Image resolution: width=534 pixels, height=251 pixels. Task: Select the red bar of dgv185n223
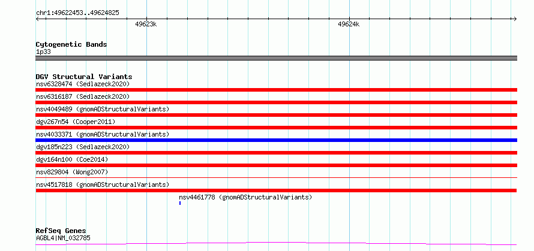click(276, 153)
